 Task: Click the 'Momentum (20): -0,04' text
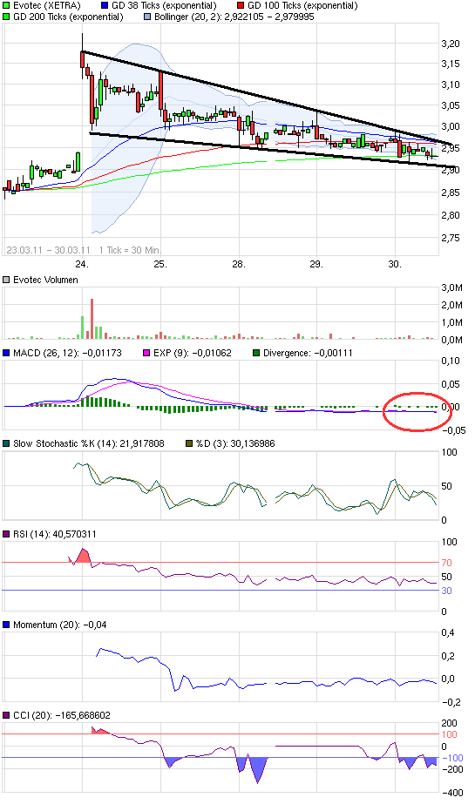[x=59, y=625]
